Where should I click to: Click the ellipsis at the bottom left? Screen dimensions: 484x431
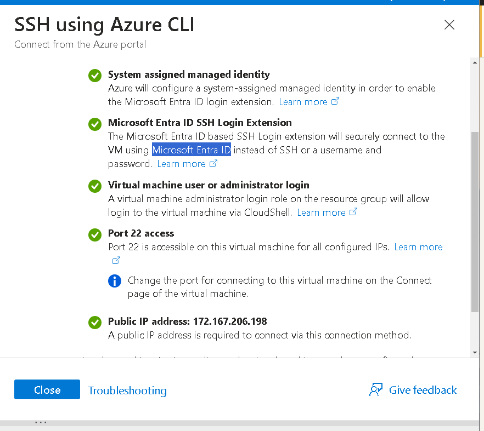pos(41,422)
